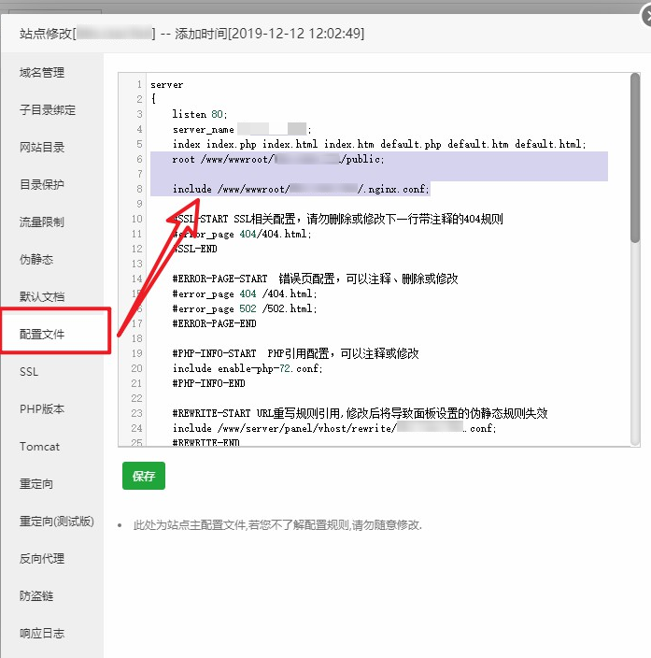Open the 伪静态 tab
Screen dimensions: 651x658
36,259
